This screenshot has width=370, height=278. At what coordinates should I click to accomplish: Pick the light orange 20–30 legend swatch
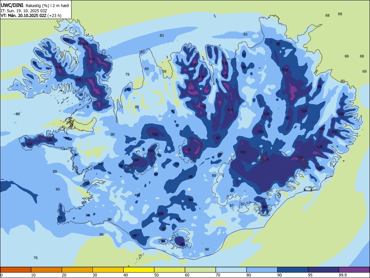point(77,270)
